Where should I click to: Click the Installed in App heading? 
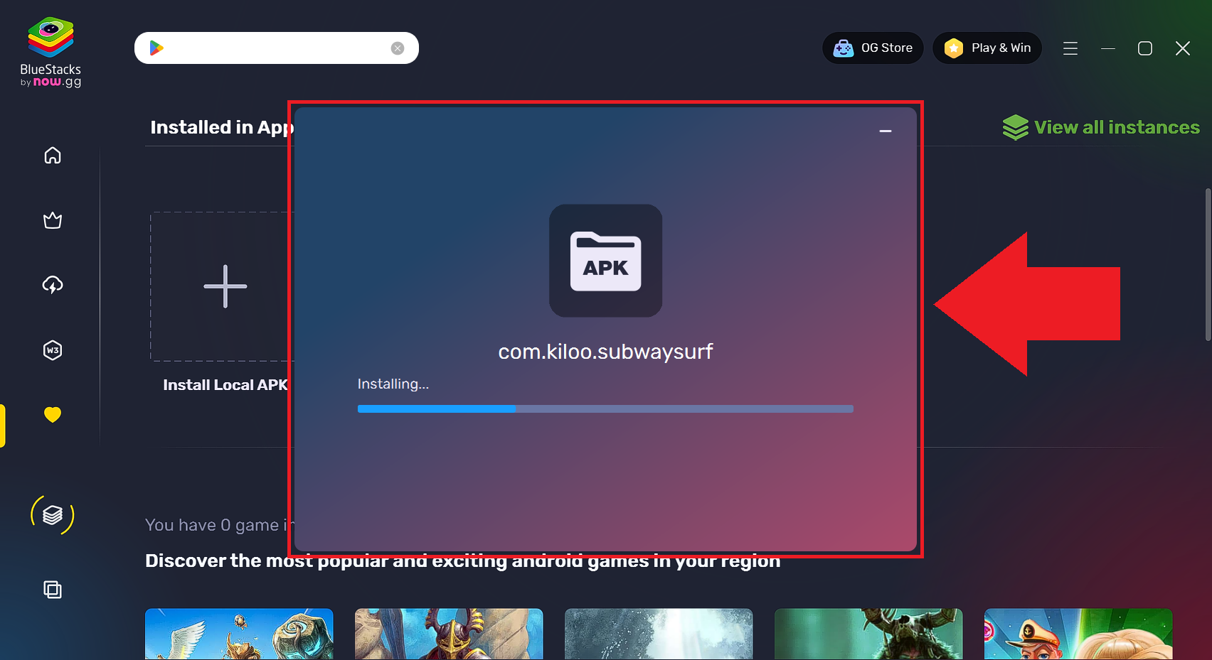point(221,127)
